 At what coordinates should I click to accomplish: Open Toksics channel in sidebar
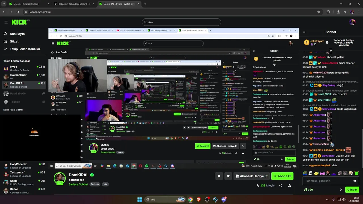(x=24, y=102)
